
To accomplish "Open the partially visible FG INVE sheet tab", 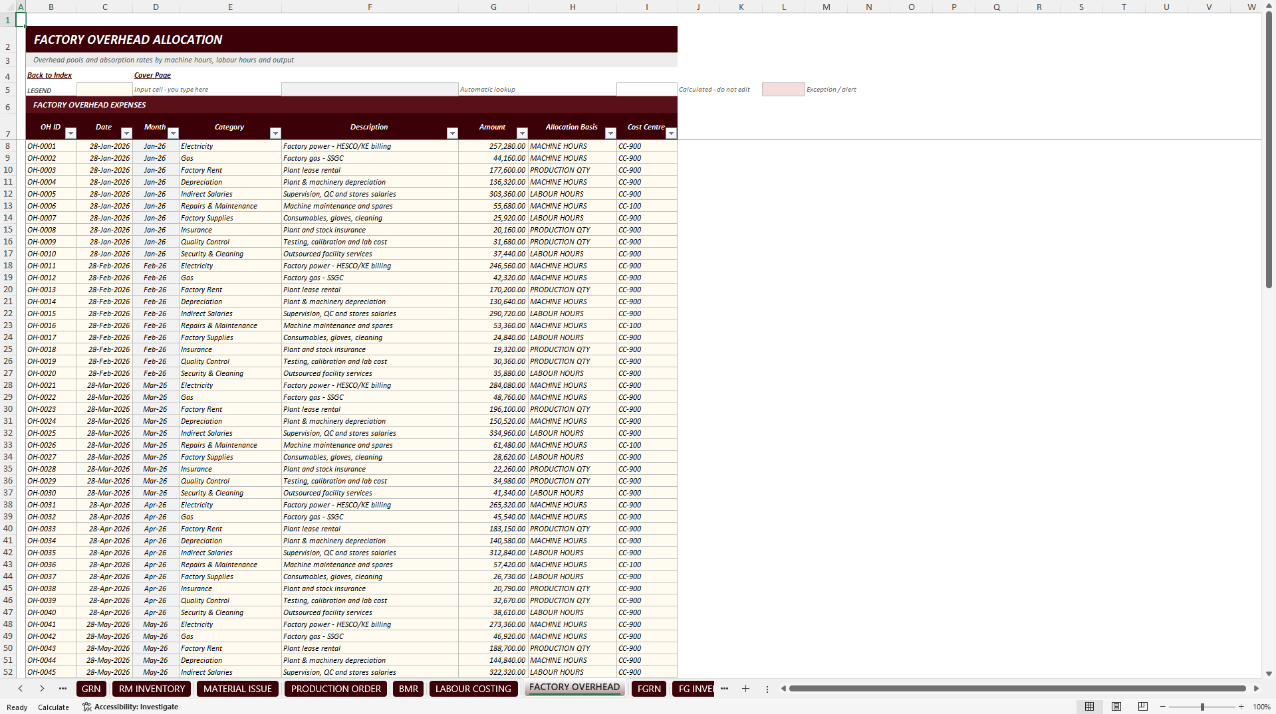I will (x=694, y=689).
